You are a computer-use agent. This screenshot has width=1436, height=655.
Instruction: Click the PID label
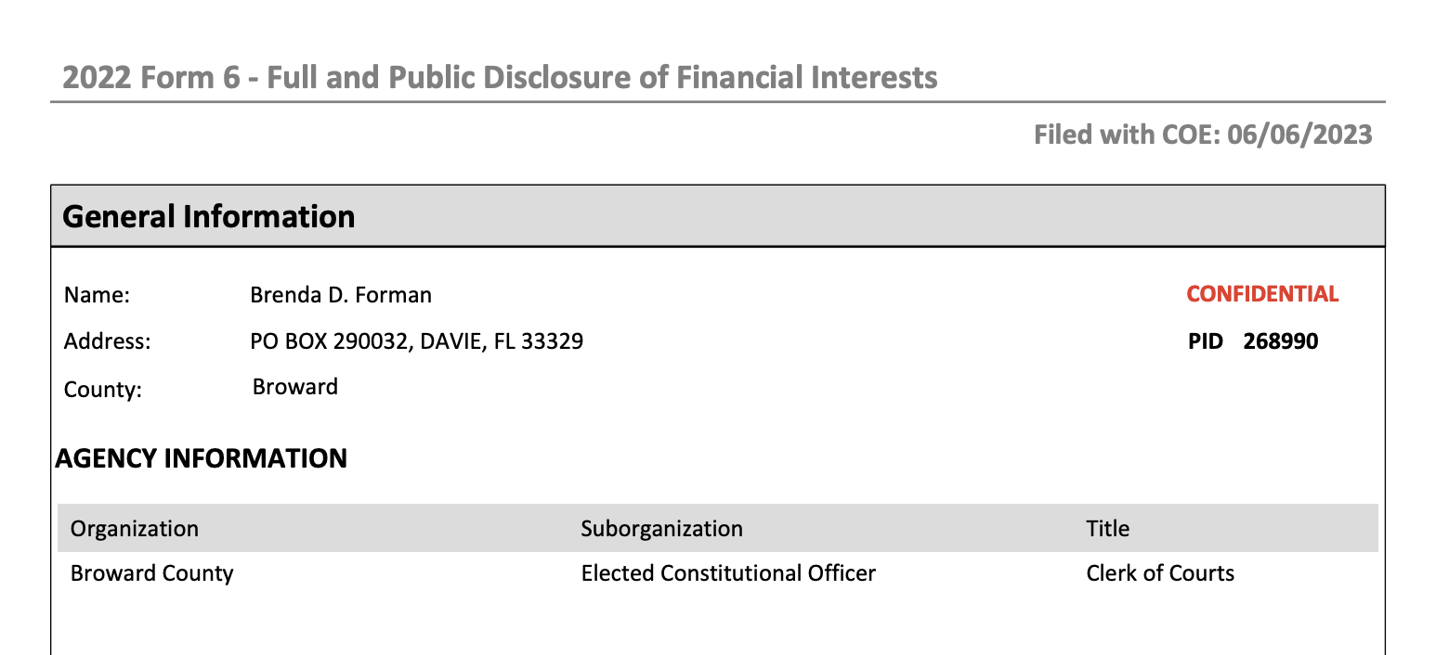click(1206, 341)
